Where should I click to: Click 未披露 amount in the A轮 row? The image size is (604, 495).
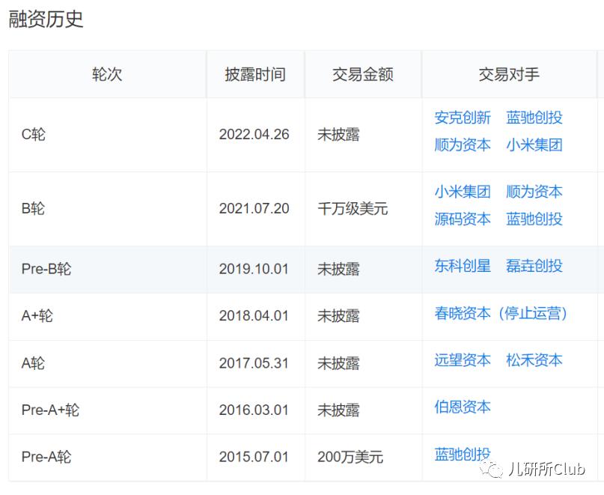338,363
